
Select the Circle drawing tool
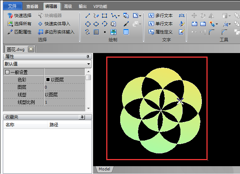click(88, 24)
